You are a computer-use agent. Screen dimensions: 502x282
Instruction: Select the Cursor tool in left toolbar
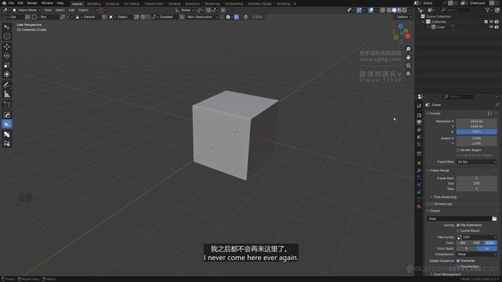tap(7, 37)
